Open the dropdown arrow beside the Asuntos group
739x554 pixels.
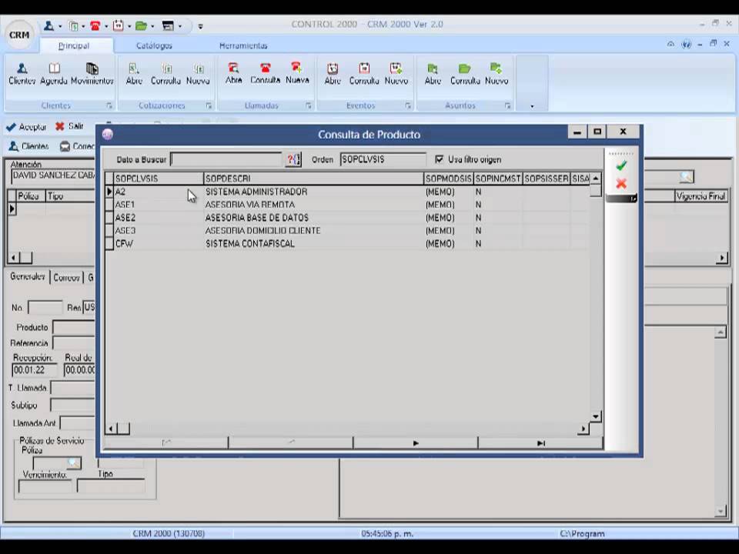[532, 106]
